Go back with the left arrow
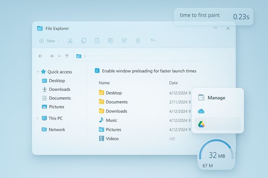Viewport: 268px width, 178px height. tap(40, 56)
